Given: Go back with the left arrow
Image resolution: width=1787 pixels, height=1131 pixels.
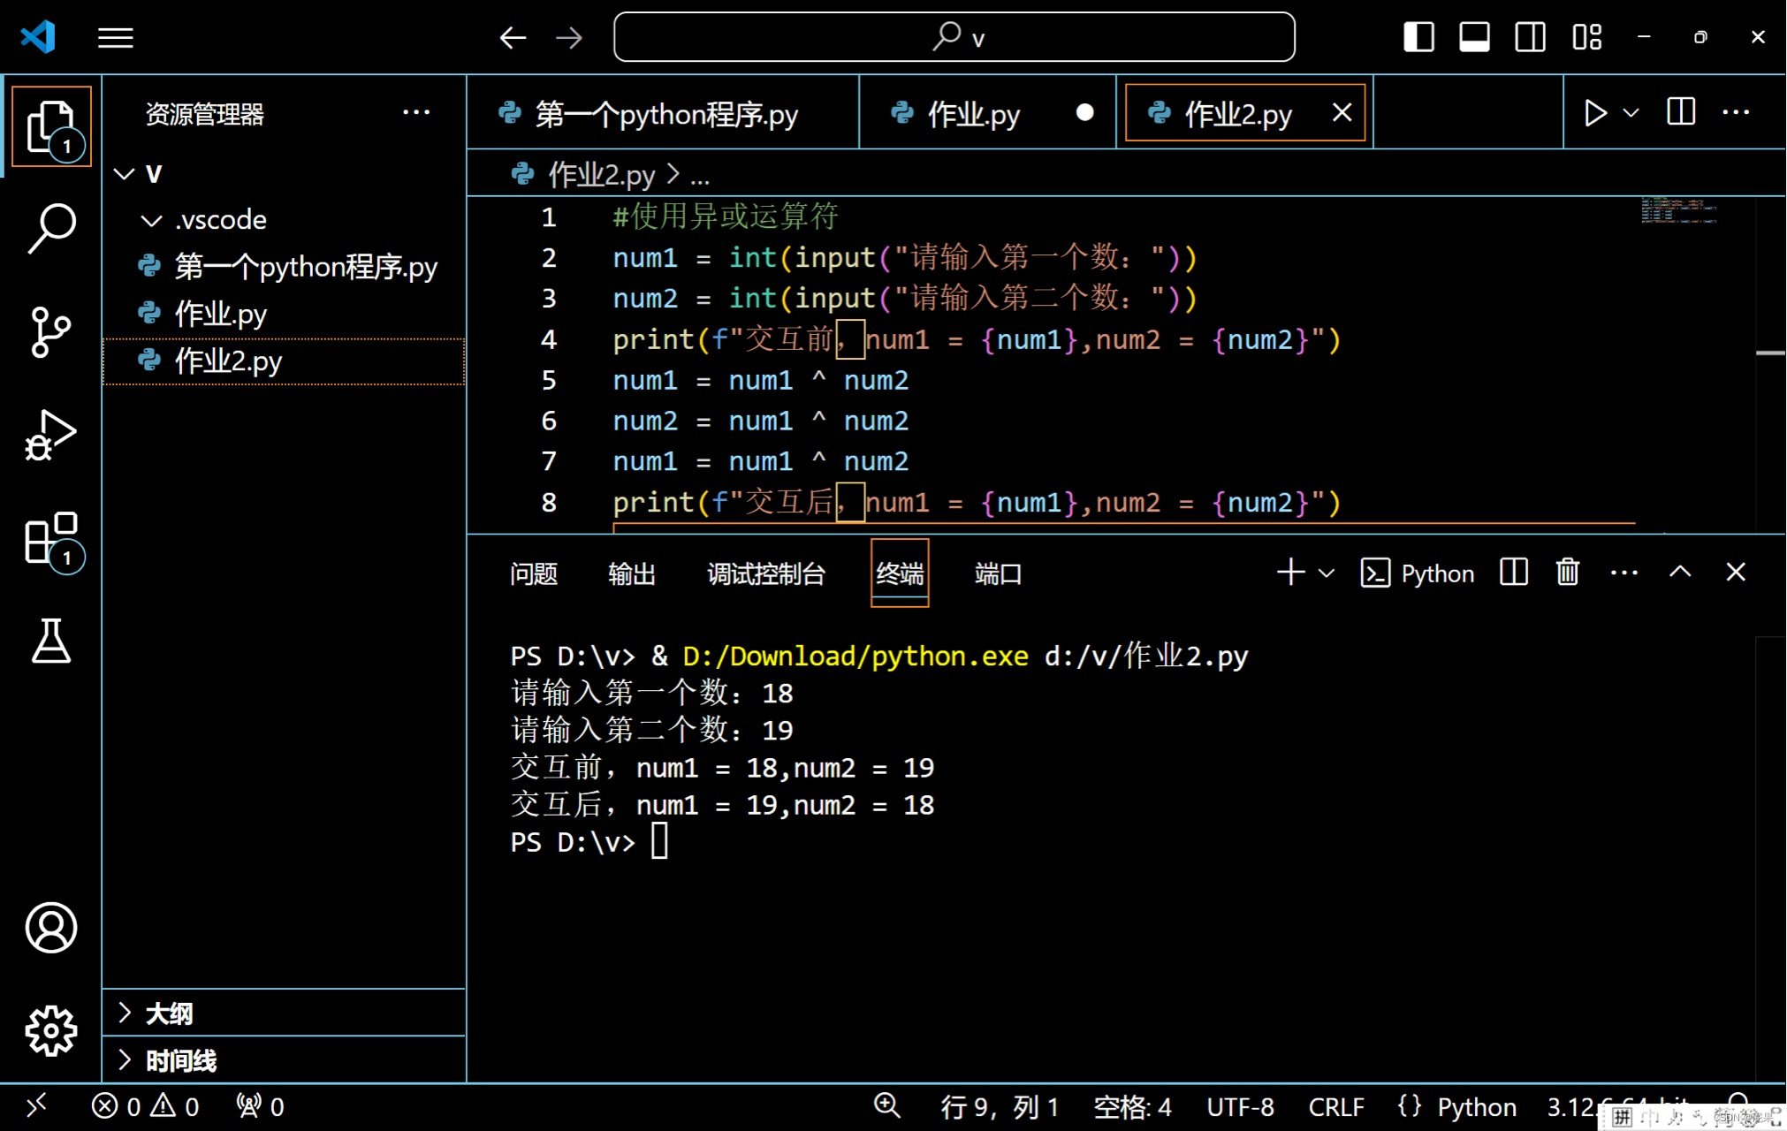Looking at the screenshot, I should tap(513, 37).
